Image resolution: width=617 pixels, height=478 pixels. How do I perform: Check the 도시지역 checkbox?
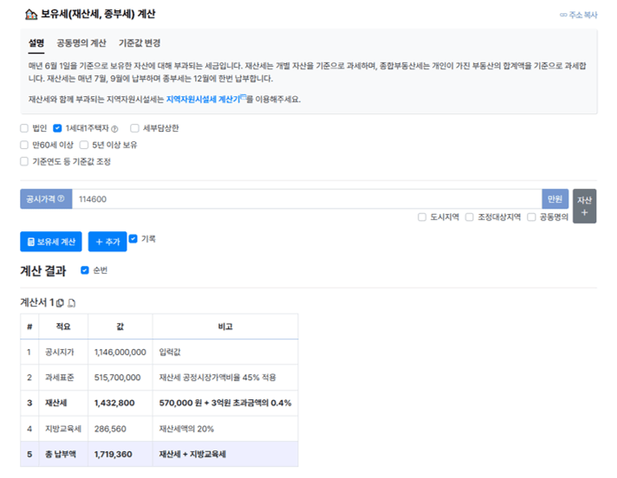point(422,217)
